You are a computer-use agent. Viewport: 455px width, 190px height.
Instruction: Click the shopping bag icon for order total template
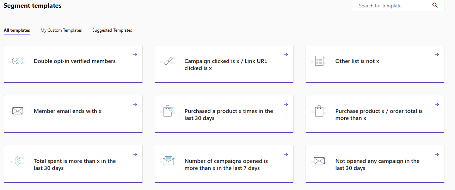(319, 111)
